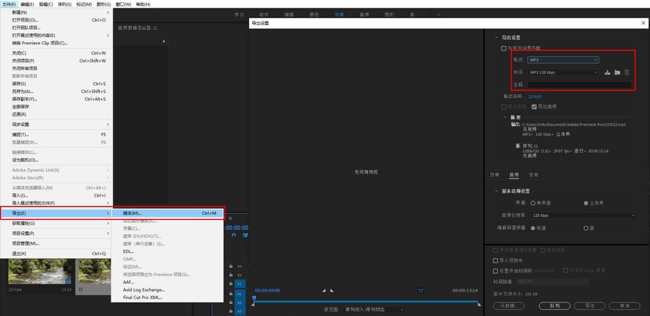Viewport: 650px width, 316px height.
Task: Select 媒体(M)... in export submenu
Action: 168,213
